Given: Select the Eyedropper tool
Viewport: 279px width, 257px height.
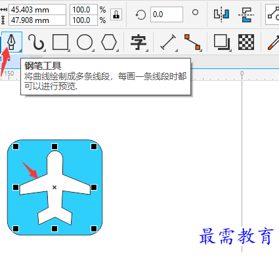Looking at the screenshot, I should tap(274, 42).
